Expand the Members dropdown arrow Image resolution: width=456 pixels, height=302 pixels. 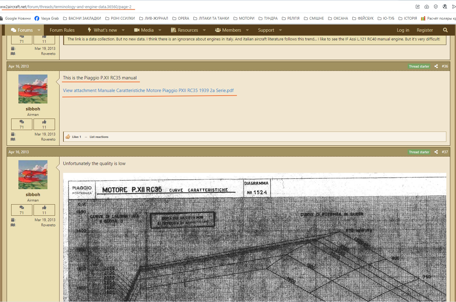[247, 30]
